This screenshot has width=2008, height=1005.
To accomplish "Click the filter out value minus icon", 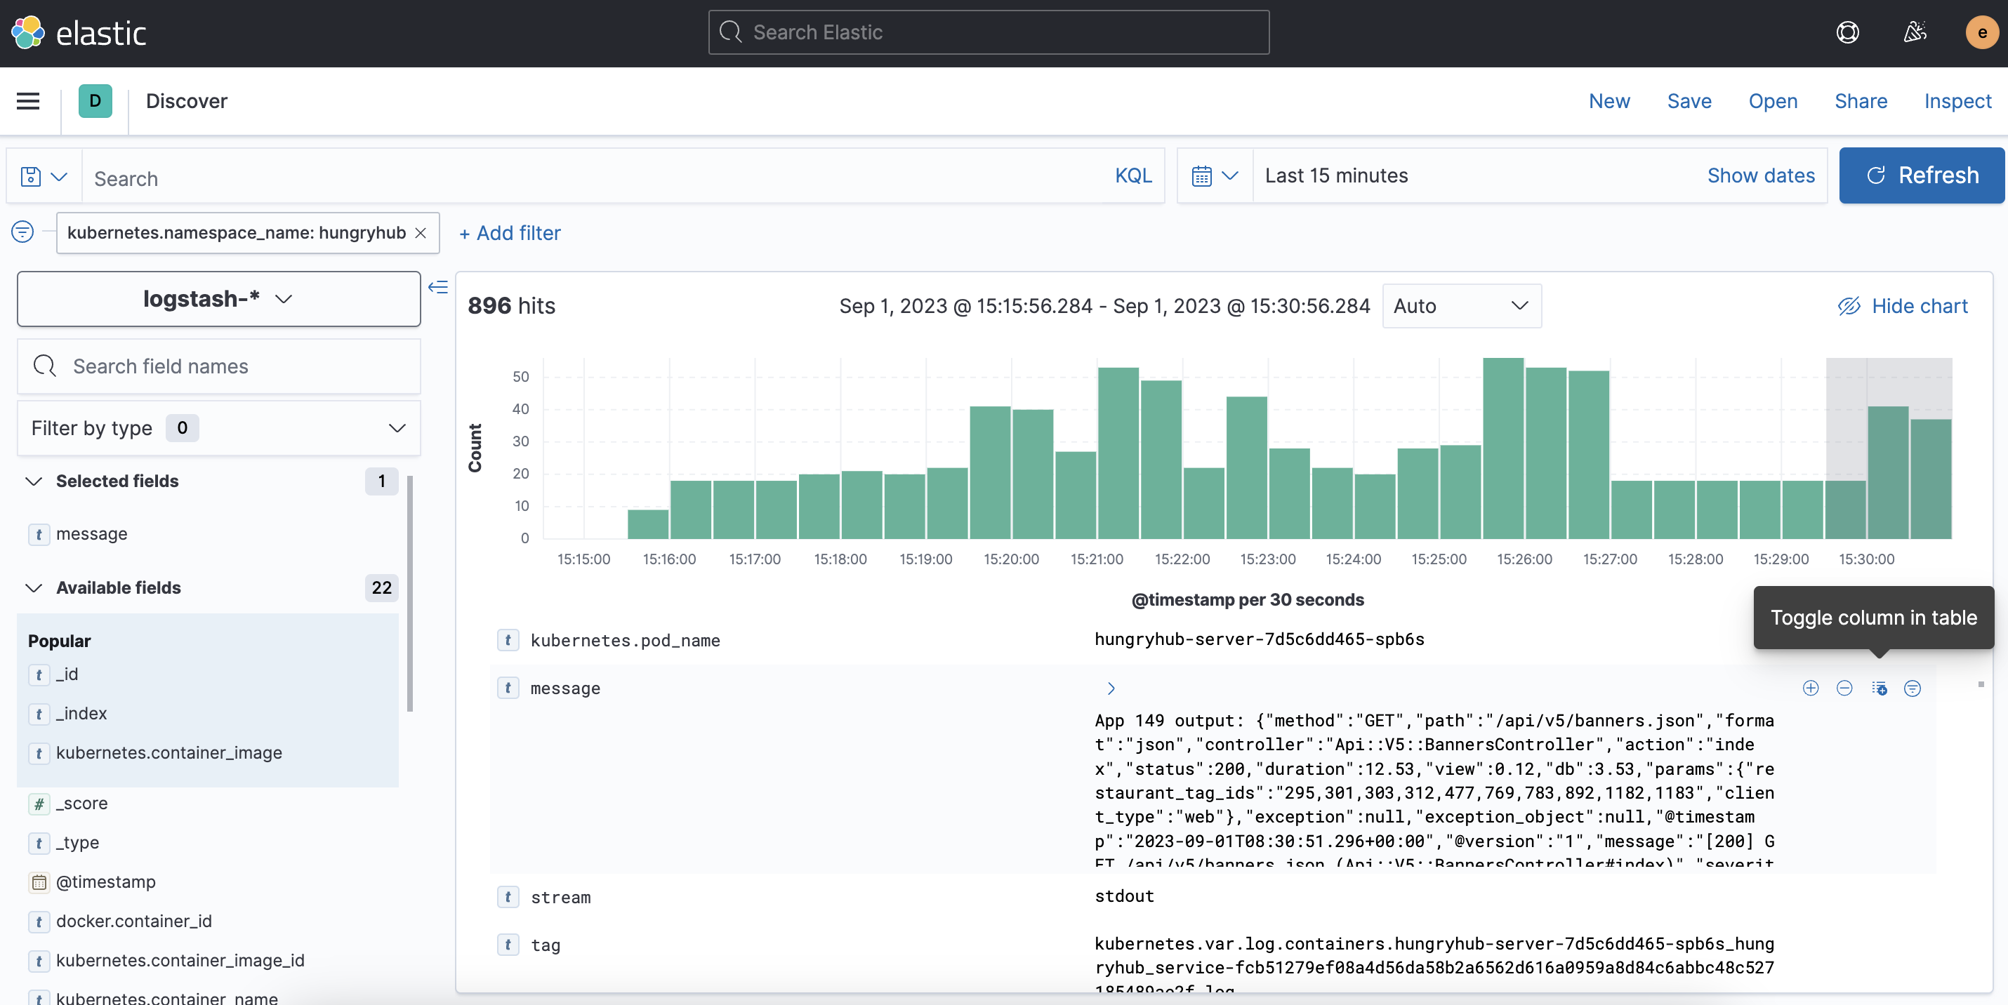I will (1844, 688).
